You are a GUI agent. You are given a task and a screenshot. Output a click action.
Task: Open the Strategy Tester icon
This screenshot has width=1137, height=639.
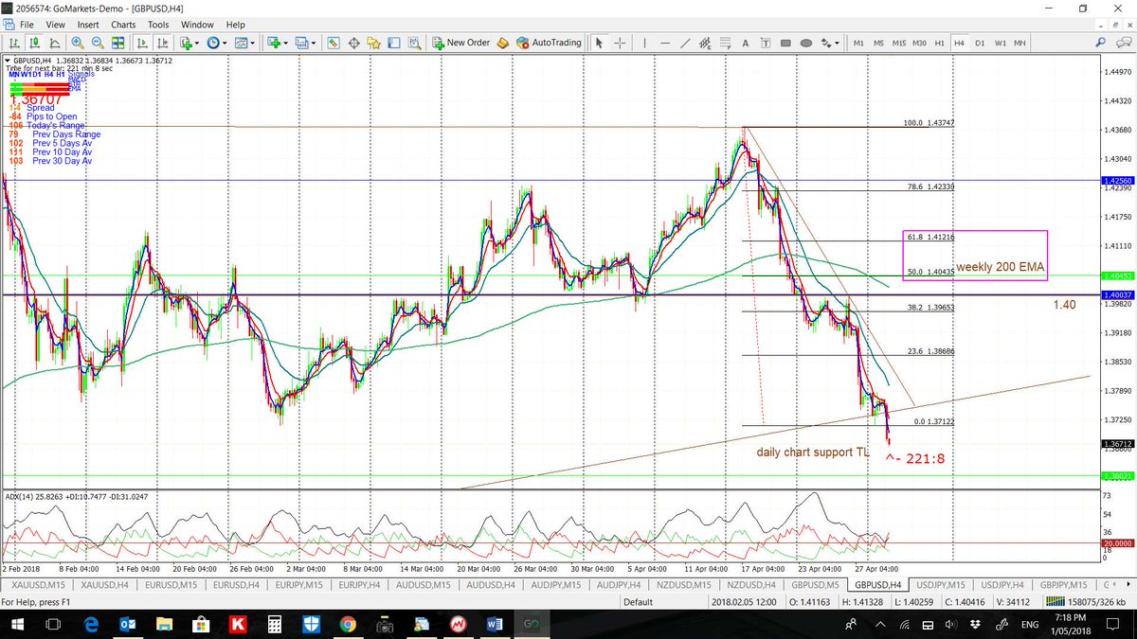(414, 43)
